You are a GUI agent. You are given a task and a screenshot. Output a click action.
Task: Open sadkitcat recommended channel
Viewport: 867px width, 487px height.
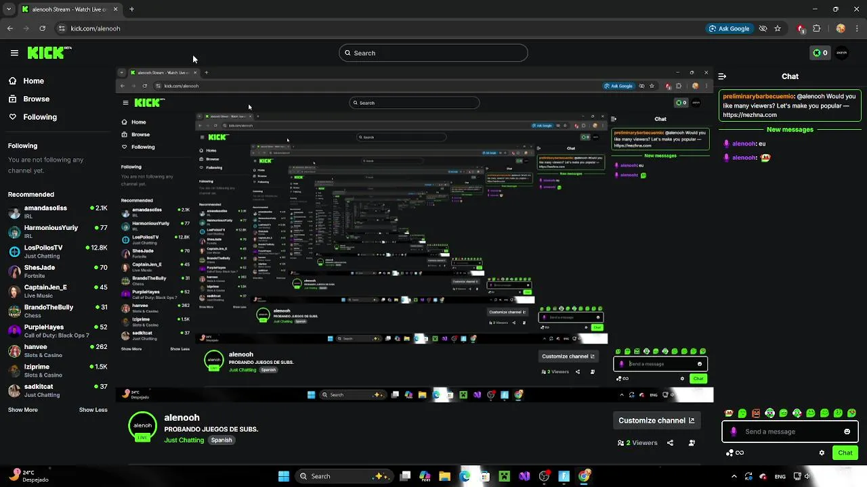coord(58,390)
